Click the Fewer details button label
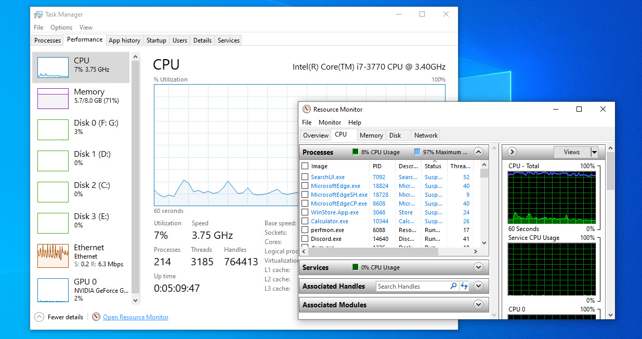Viewport: 642px width, 339px height. pyautogui.click(x=65, y=317)
